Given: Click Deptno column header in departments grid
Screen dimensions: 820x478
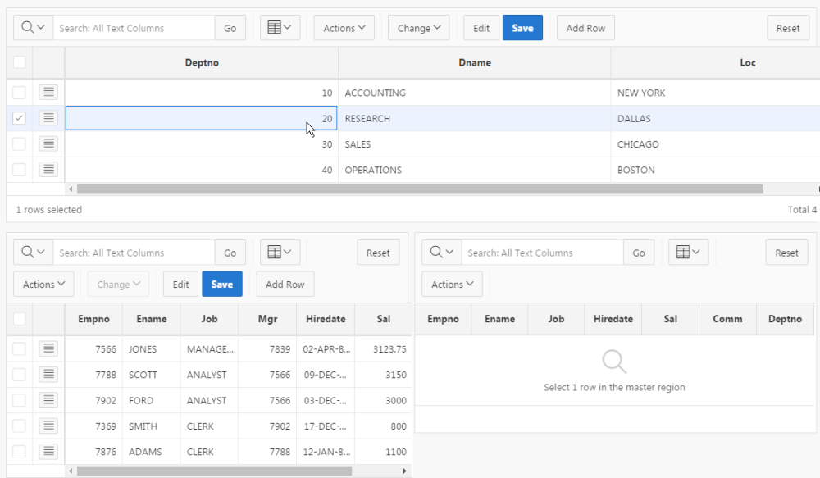Looking at the screenshot, I should pyautogui.click(x=202, y=63).
